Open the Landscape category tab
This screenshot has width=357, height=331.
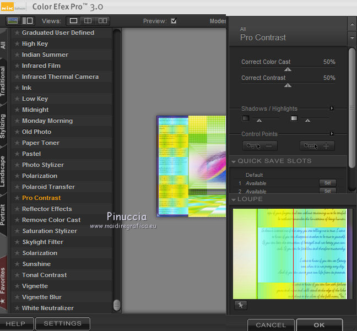(3, 171)
